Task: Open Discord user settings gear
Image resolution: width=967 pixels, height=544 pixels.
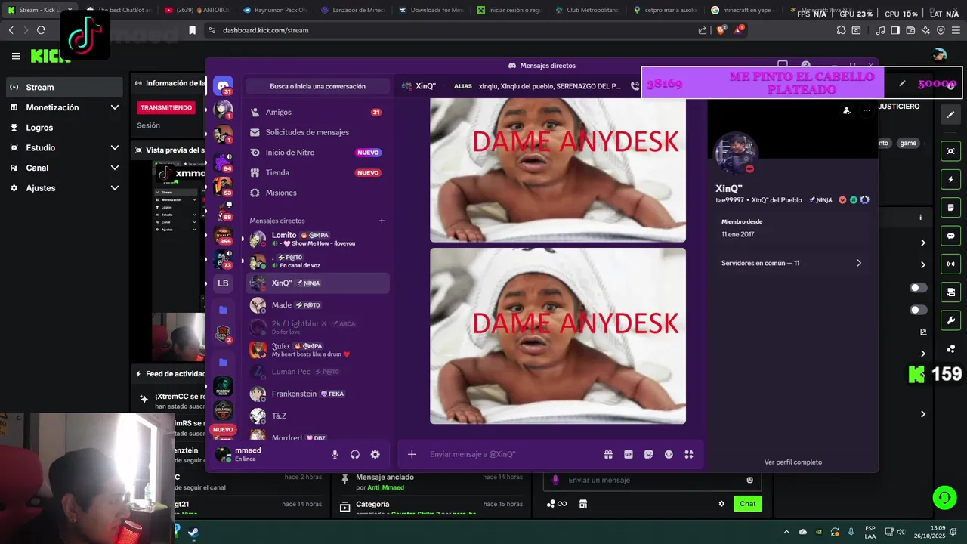Action: [x=375, y=454]
